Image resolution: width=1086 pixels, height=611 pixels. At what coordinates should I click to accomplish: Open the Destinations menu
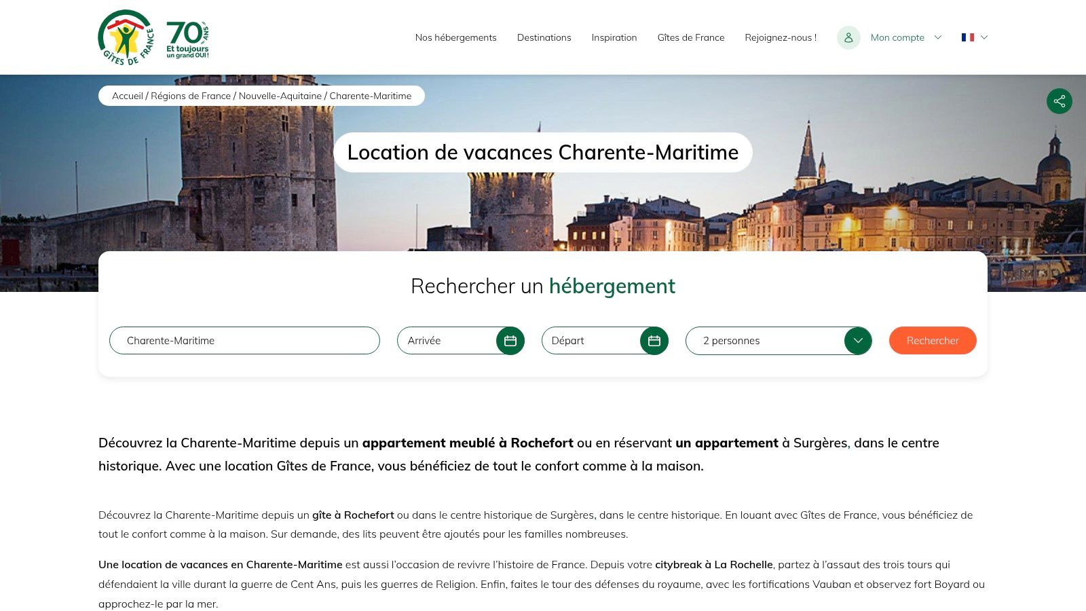(544, 37)
